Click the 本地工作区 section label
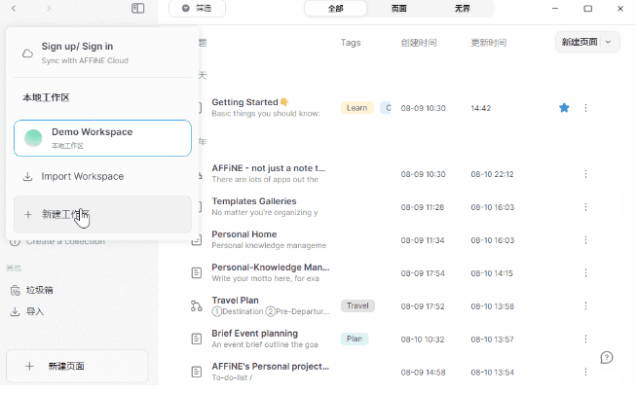Screen dimensions: 637x393 click(46, 97)
